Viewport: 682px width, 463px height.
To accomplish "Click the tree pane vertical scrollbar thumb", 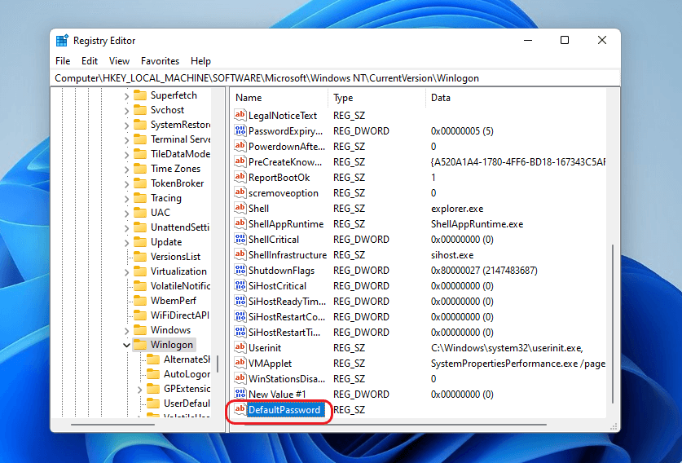I will (217, 364).
